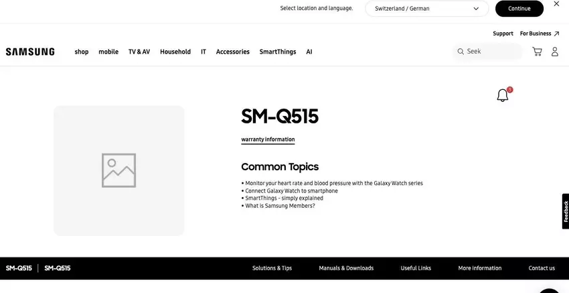The image size is (569, 293).
Task: Open the TV & AV menu
Action: click(x=139, y=52)
